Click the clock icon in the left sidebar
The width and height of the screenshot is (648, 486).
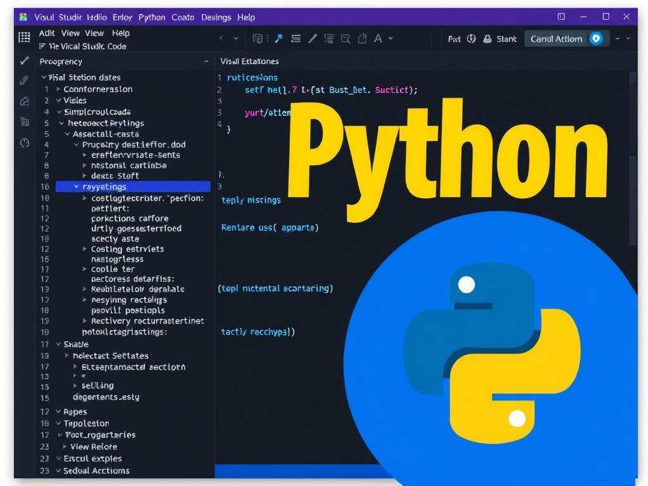pos(25,142)
